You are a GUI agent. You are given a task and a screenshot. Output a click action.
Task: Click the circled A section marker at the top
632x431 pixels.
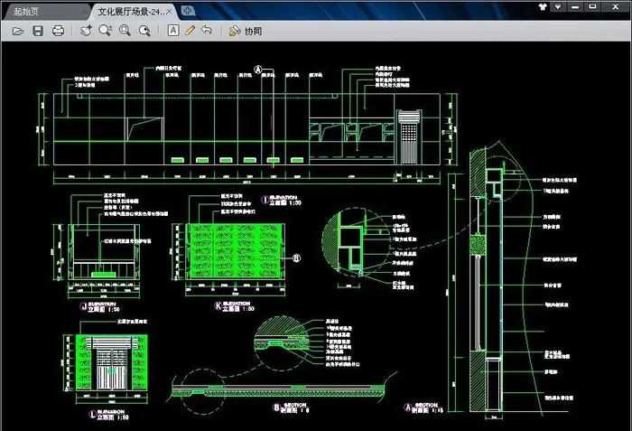pyautogui.click(x=258, y=69)
